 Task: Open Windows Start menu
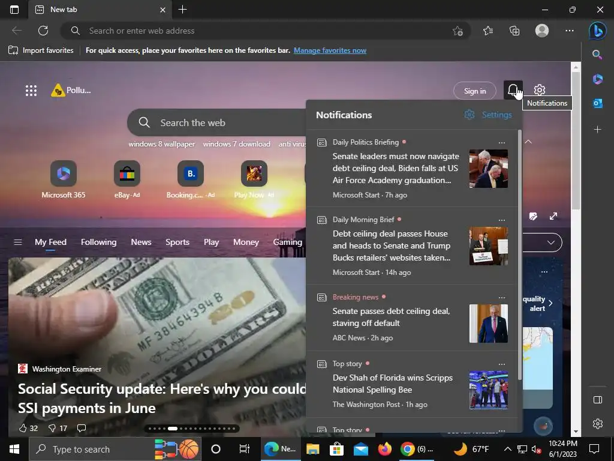pos(14,449)
